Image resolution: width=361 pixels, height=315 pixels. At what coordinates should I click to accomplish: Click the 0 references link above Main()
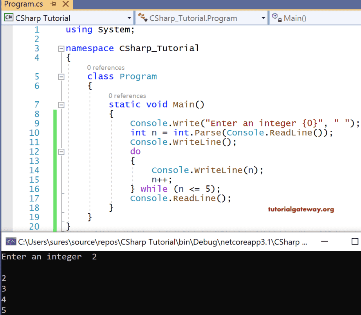127,95
